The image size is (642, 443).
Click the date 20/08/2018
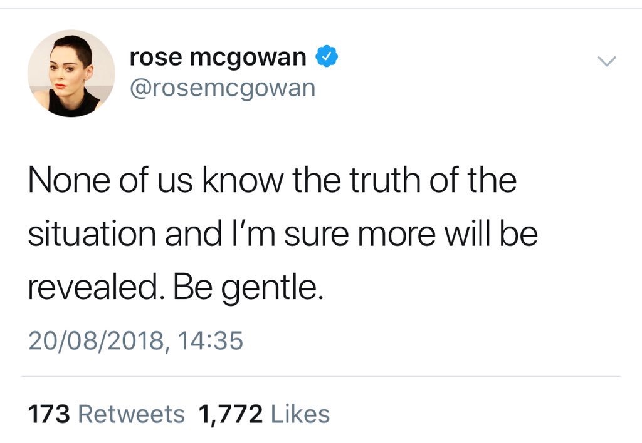tap(97, 340)
